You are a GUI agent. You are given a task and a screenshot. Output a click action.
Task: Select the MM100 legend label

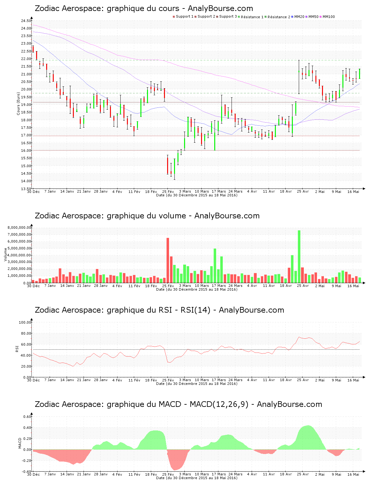click(x=329, y=17)
